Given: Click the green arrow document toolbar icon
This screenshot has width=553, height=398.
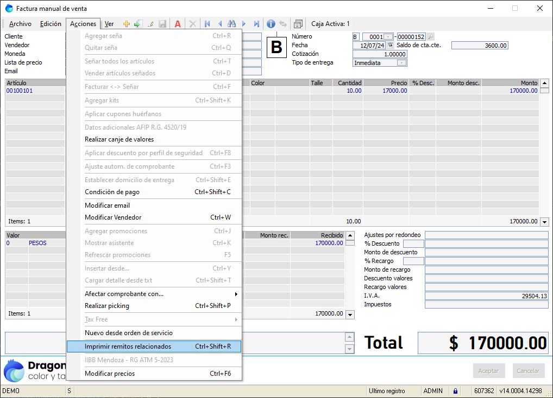Looking at the screenshot, I should (x=138, y=24).
